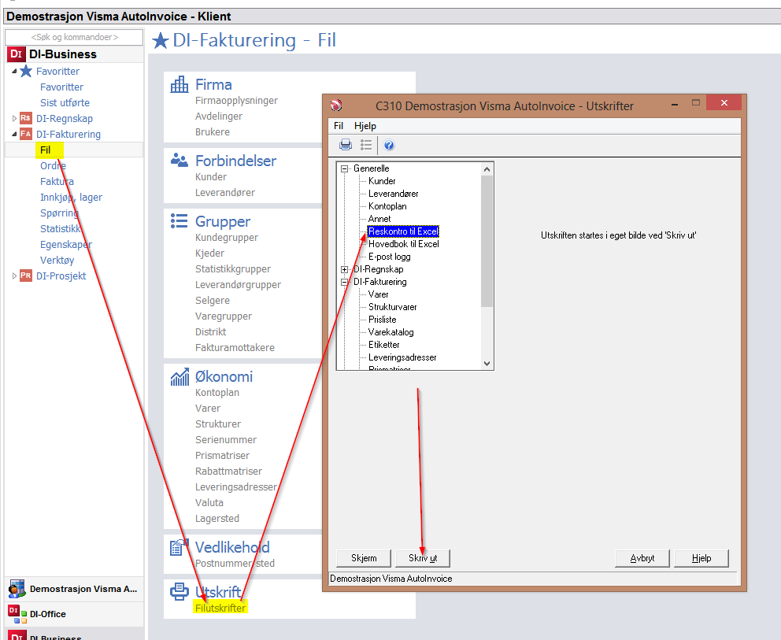Click the Forbindelser people icon
781x640 pixels.
point(180,160)
